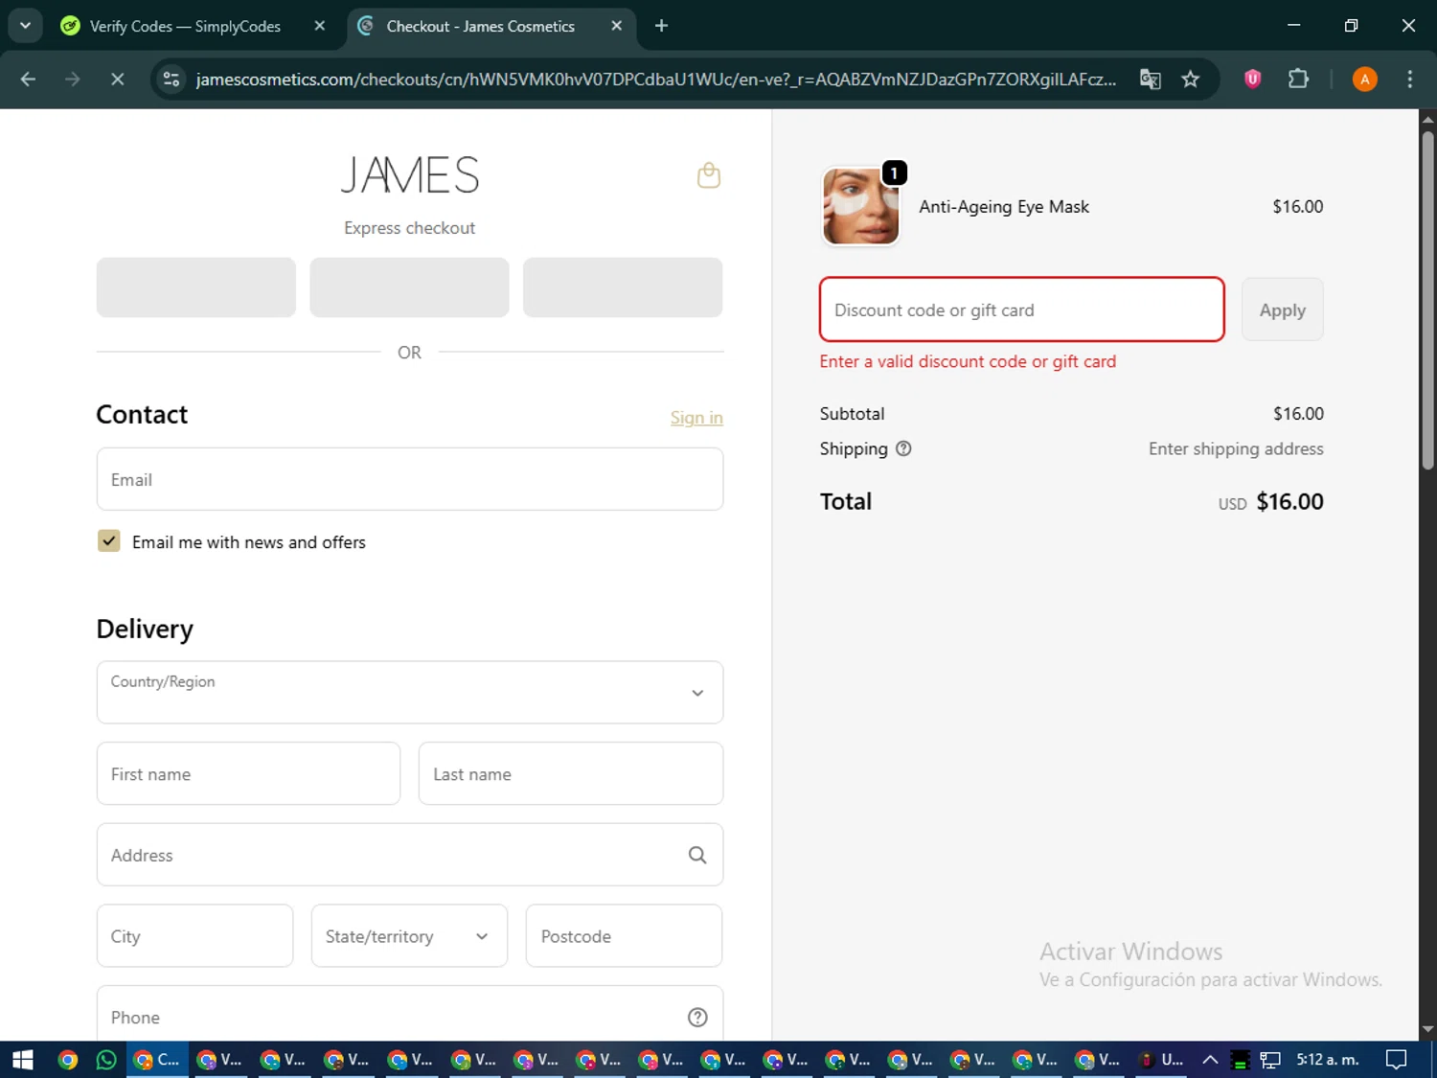Expand the Country/Region dropdown
Viewport: 1437px width, 1078px height.
click(410, 692)
